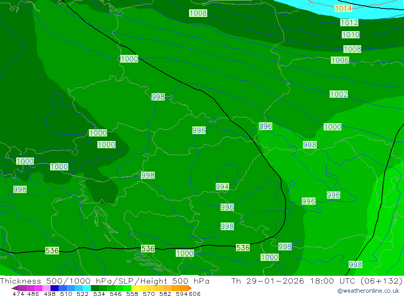The height and width of the screenshot is (296, 404).
Task: Select the 1012 isobar label
Action: click(349, 23)
